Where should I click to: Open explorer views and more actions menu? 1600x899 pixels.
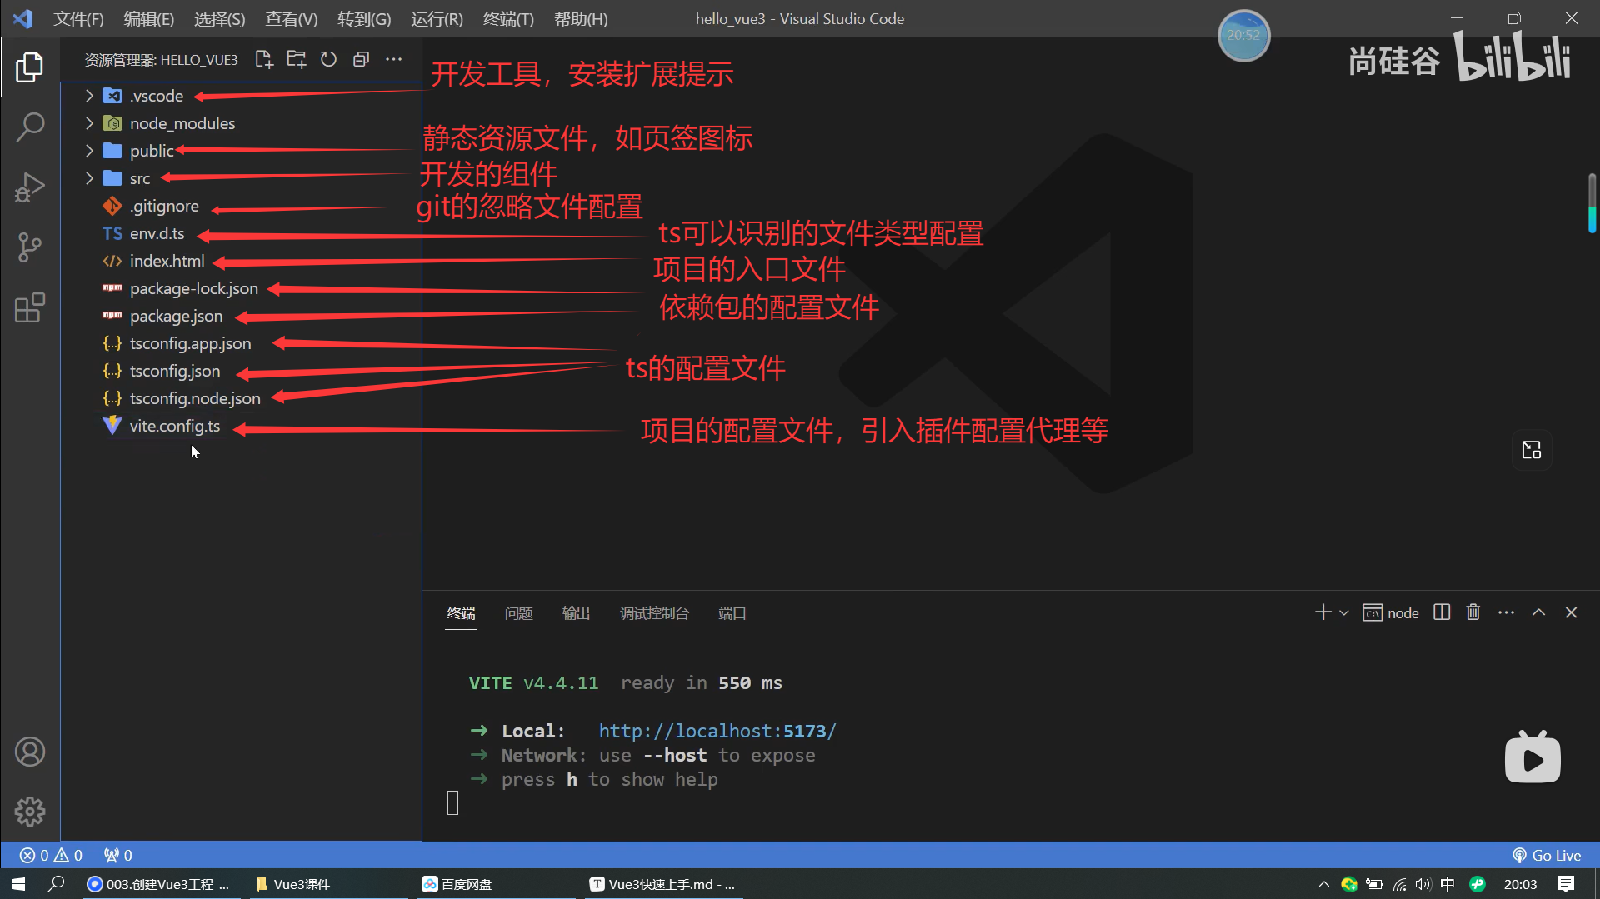coord(393,59)
